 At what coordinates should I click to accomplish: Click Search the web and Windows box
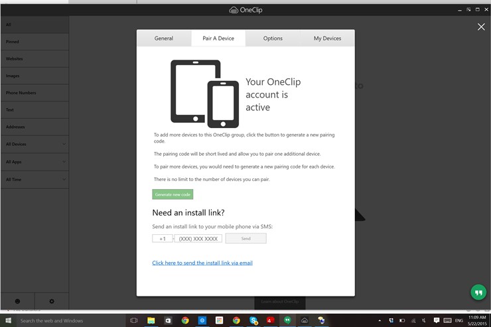pos(70,320)
